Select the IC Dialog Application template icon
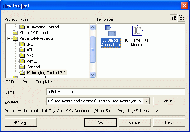 111,31
